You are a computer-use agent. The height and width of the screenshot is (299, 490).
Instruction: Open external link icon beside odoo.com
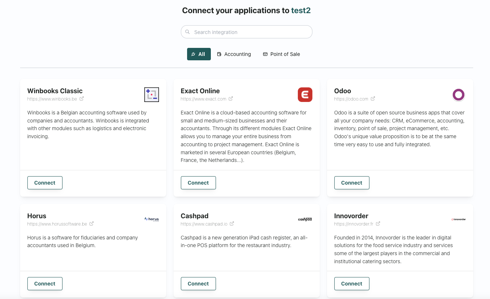[373, 99]
